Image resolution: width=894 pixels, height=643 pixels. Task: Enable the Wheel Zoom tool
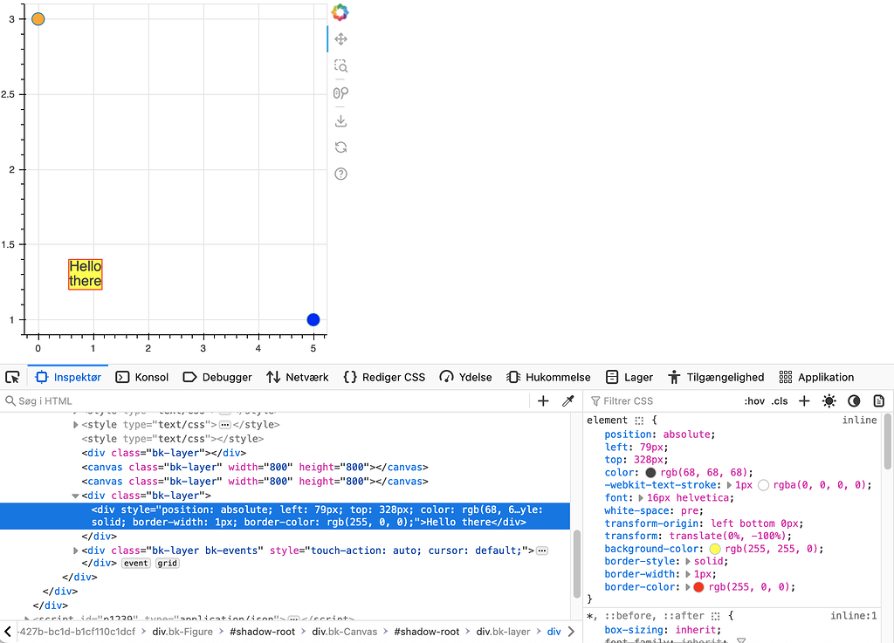(x=341, y=93)
